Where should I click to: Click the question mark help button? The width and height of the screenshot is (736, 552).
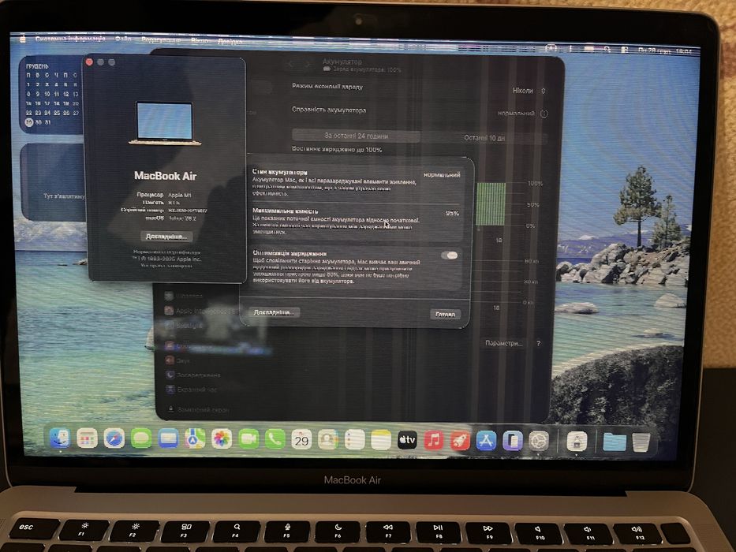tap(538, 344)
